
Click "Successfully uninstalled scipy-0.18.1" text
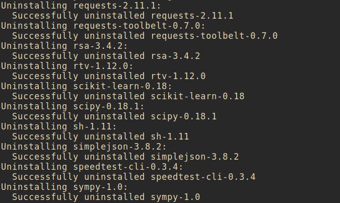[x=114, y=116]
